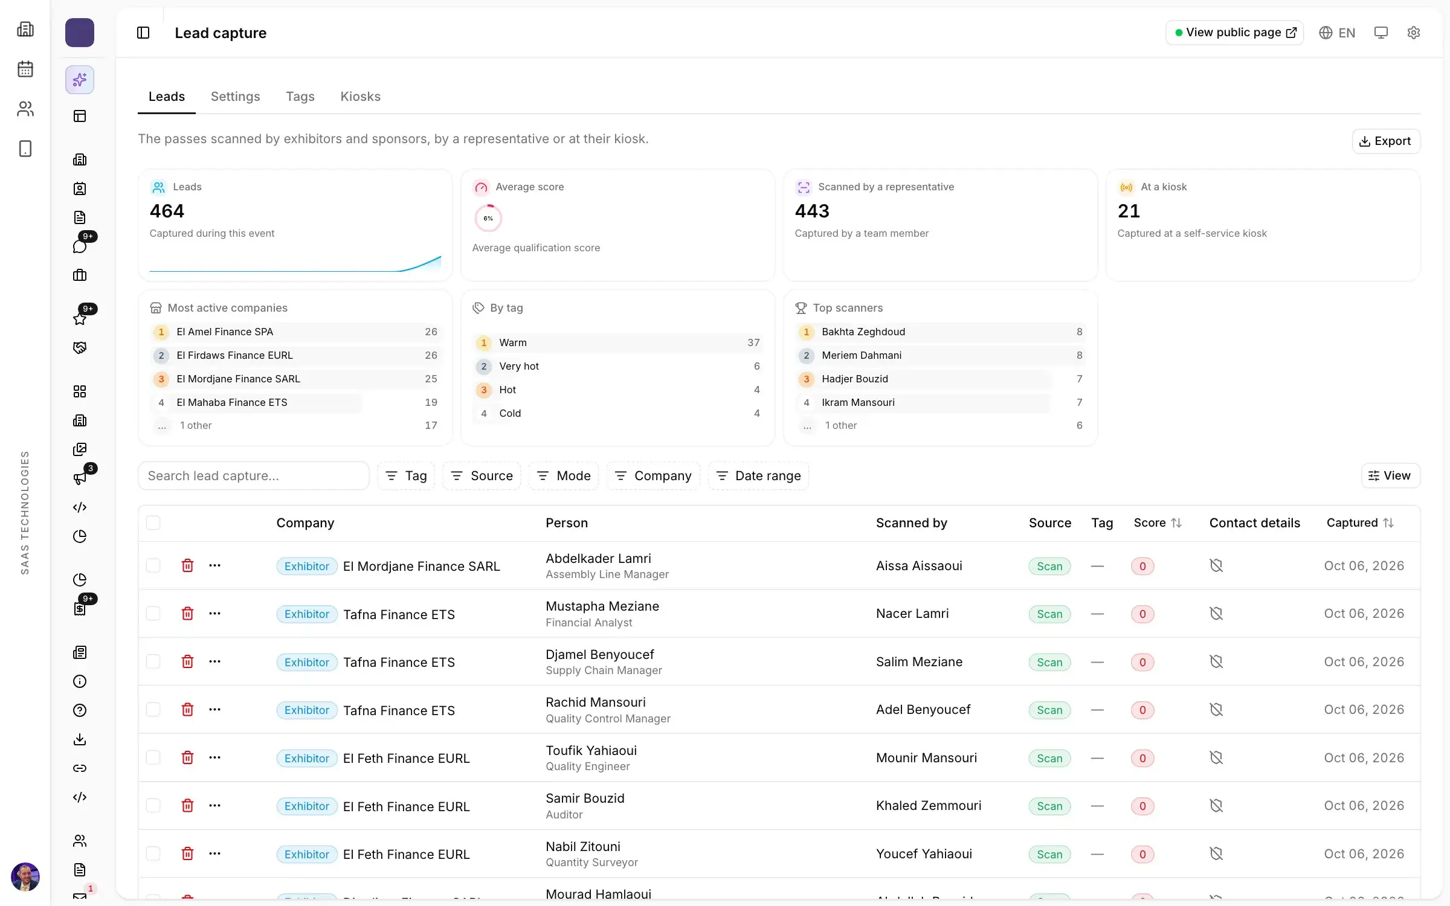Open the user avatar at bottom left
The image size is (1450, 906).
25,876
